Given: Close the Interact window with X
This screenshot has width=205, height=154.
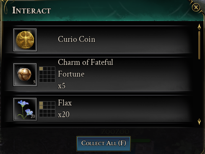Looking at the screenshot, I should (196, 7).
